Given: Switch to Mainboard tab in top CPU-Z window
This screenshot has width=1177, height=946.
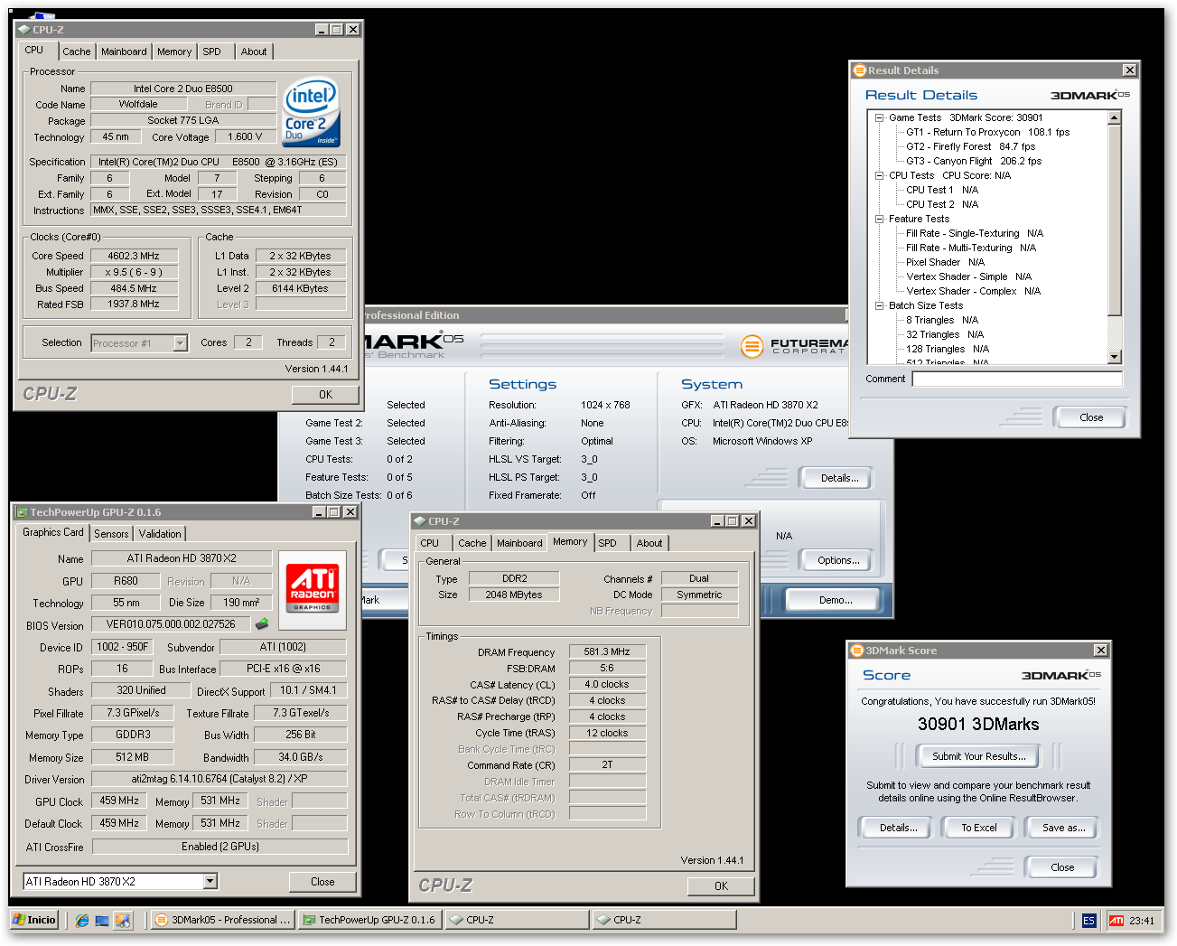Looking at the screenshot, I should tap(124, 52).
